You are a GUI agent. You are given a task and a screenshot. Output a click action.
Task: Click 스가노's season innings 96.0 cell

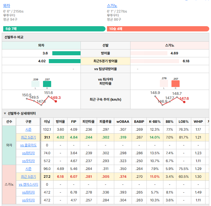[x=47, y=169]
